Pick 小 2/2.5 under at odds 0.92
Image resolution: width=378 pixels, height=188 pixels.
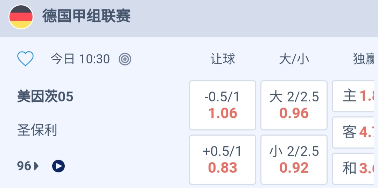[294, 160]
